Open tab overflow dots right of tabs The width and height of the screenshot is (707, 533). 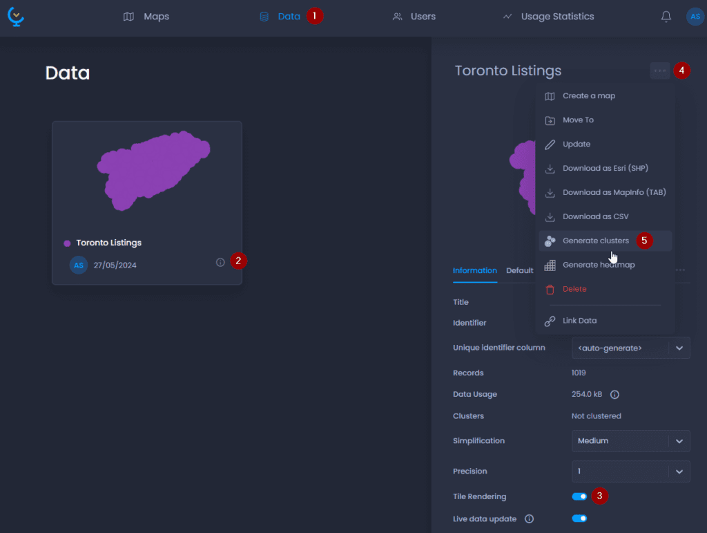[x=680, y=270]
